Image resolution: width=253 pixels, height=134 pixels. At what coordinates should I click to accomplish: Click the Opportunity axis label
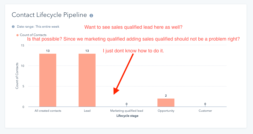click(166, 111)
